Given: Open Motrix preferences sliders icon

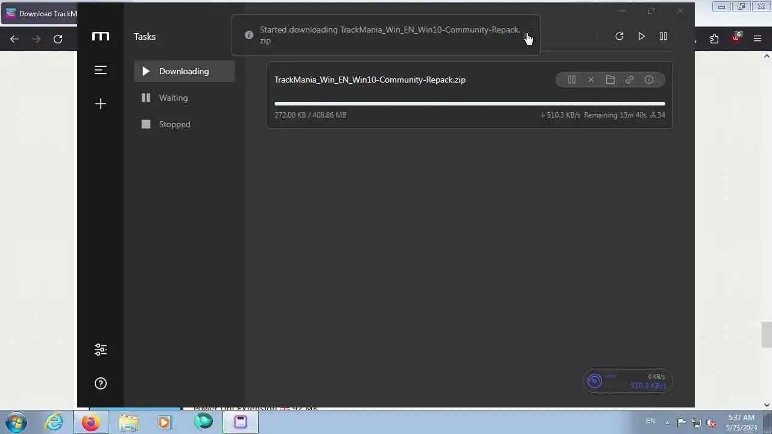Looking at the screenshot, I should (101, 350).
